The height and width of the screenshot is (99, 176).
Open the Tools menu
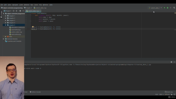coord(36,5)
